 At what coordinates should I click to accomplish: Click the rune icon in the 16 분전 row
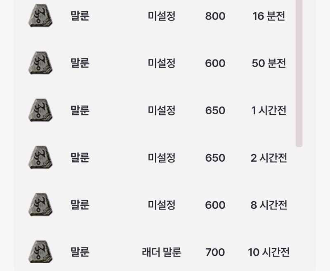click(x=40, y=16)
